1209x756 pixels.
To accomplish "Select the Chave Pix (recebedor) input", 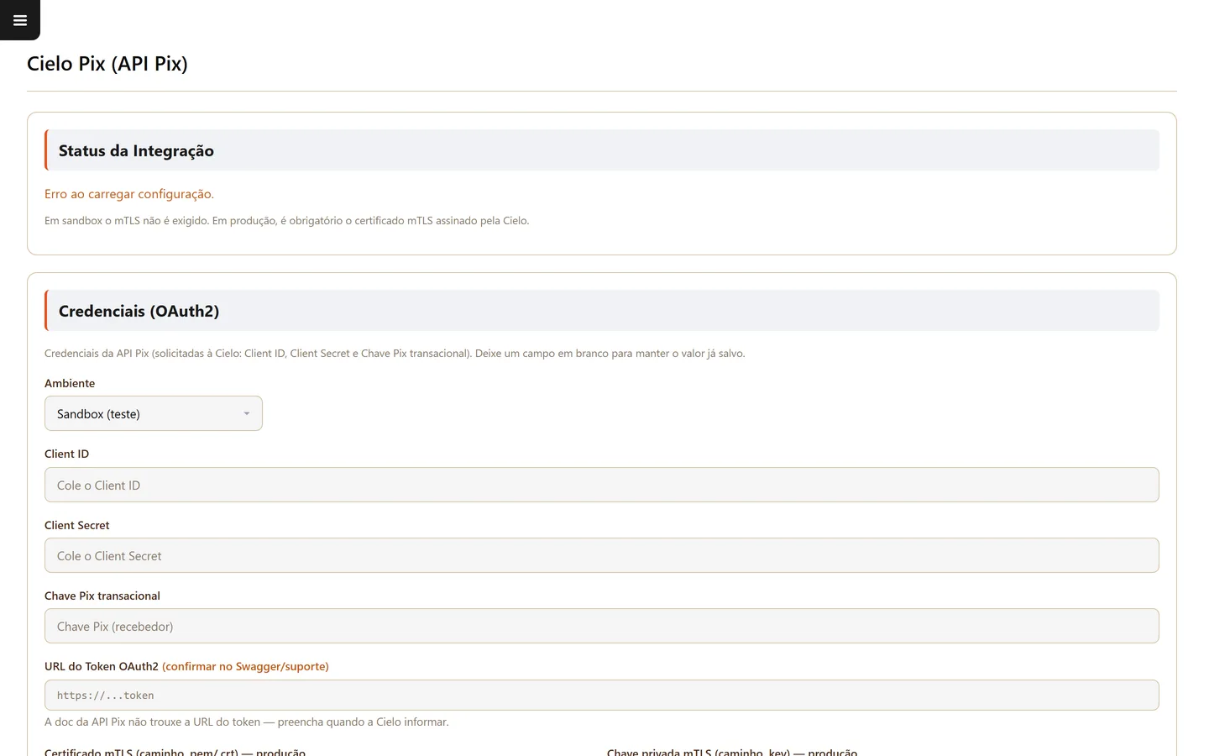I will tap(602, 626).
